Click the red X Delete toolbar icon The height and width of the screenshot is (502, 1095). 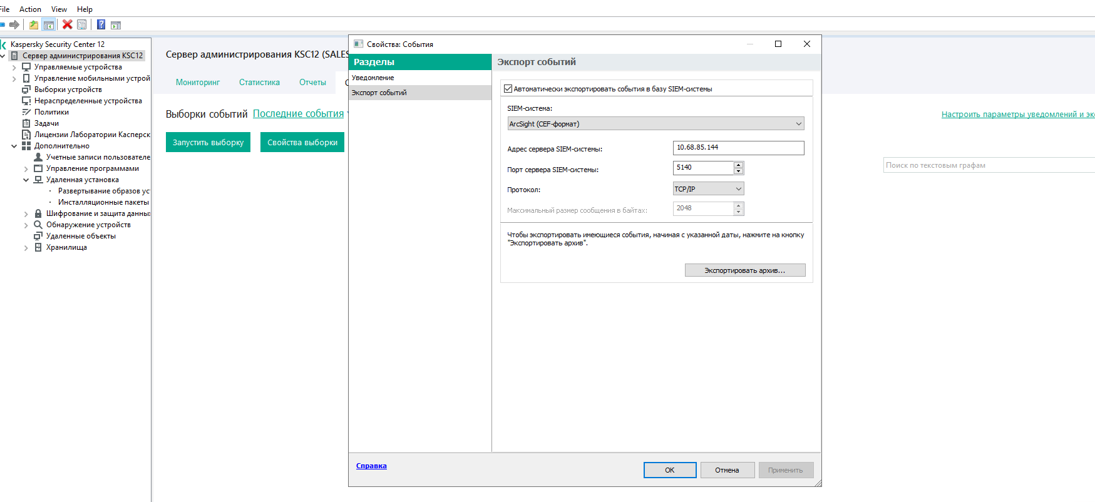tap(67, 24)
